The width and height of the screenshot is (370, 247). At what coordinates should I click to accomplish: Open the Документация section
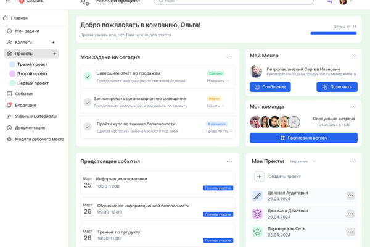30,128
